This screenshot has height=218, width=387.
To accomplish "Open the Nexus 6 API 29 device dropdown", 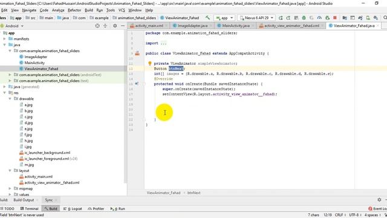I will (x=256, y=18).
